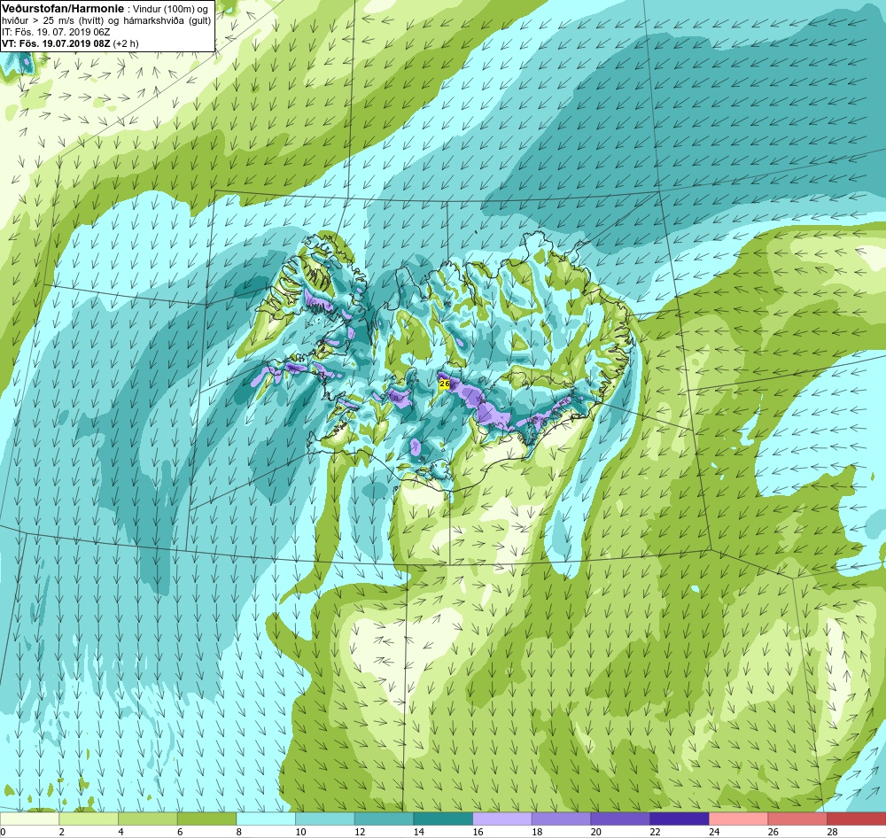Click the scale label 10

[300, 832]
